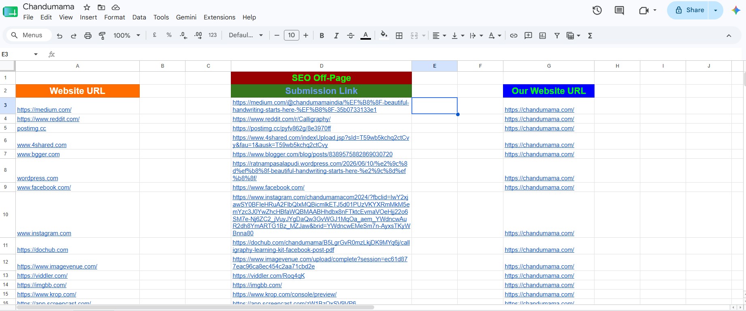Open the borders menu icon

pos(399,36)
